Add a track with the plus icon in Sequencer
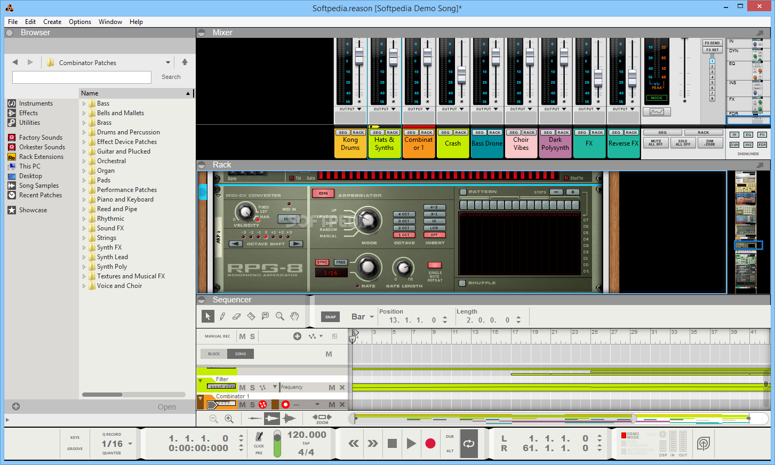Viewport: 775px width, 465px height. click(x=298, y=336)
